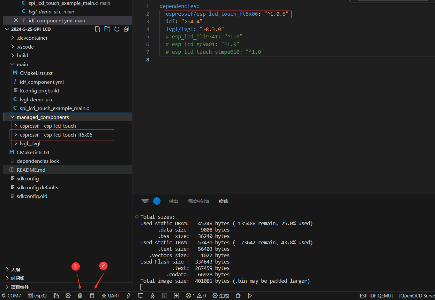Flash the device with lightning icon
The height and width of the screenshot is (300, 435).
[129, 296]
